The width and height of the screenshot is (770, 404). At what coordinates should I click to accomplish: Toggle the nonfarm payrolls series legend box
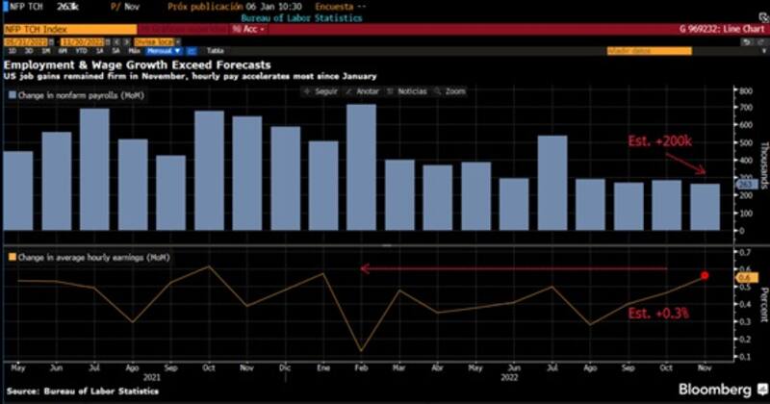pyautogui.click(x=13, y=95)
